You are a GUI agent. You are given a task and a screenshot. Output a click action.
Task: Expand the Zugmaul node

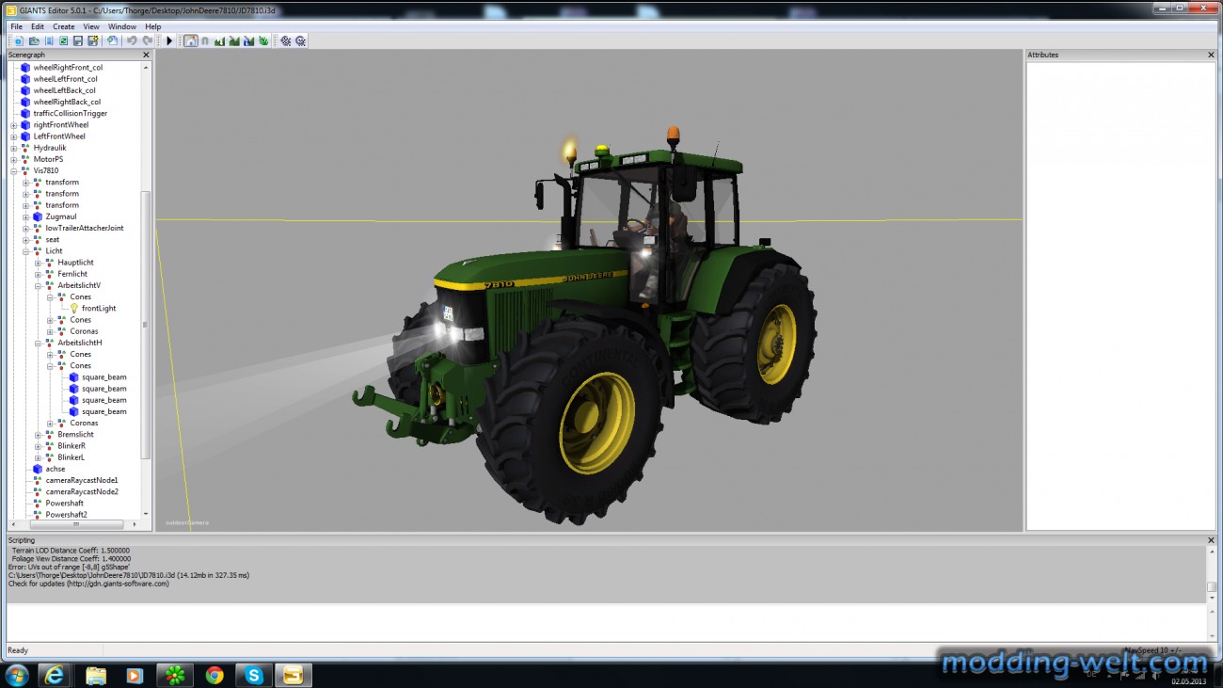(26, 216)
